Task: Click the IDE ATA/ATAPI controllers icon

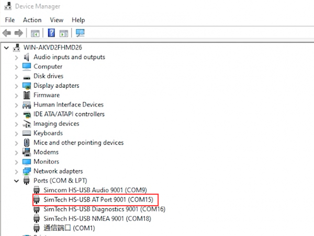Action: [x=27, y=114]
